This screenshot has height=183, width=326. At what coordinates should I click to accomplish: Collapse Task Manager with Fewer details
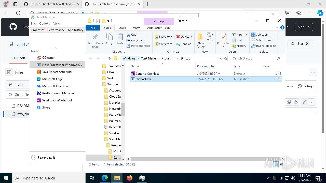point(43,158)
